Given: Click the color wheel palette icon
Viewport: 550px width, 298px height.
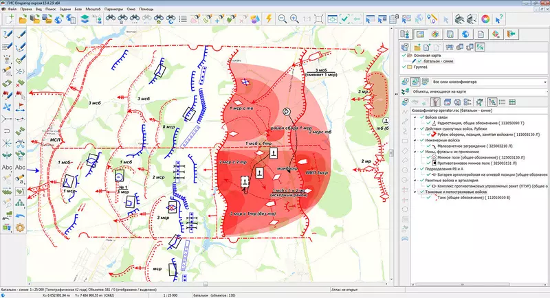Looking at the screenshot, I should coord(485,19).
